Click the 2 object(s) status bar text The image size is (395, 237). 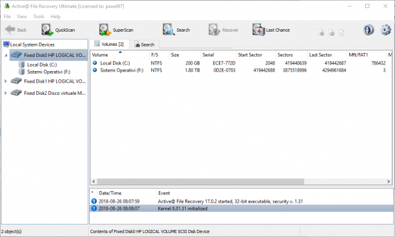(12, 231)
